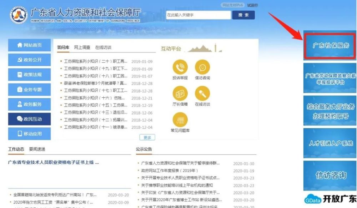Open 综合服务大厅业务办理预约取号 banner
Screen dimensions: 357x208
coord(330,111)
